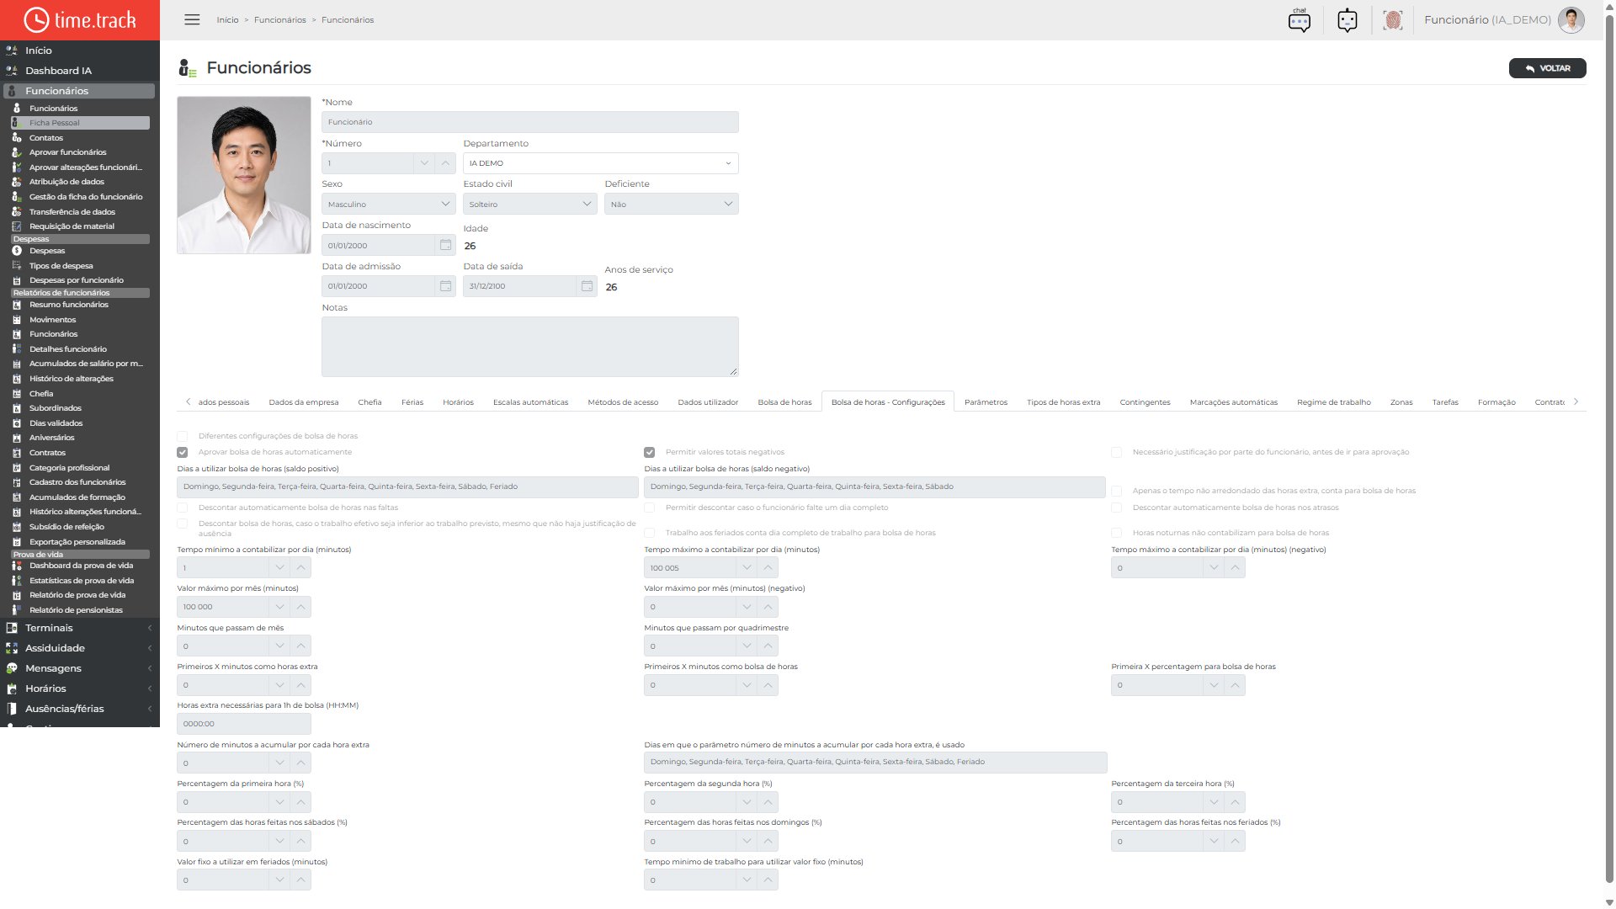1616x909 pixels.
Task: Open the Sexo dropdown
Action: coord(389,205)
